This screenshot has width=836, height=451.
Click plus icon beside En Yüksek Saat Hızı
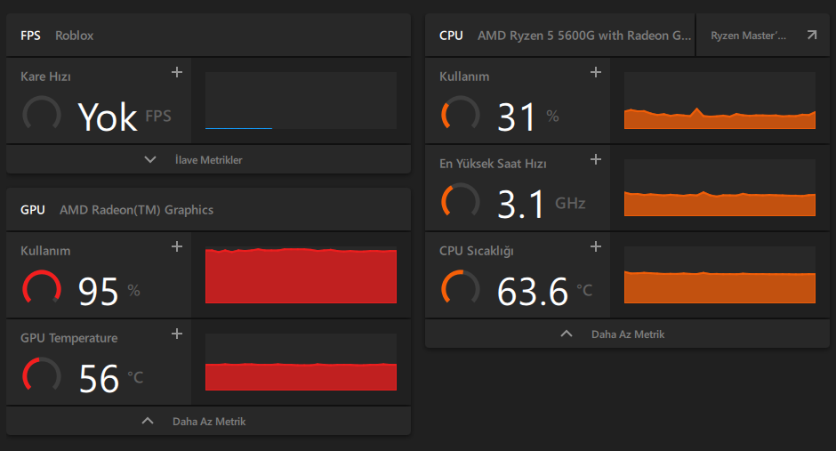pos(596,159)
